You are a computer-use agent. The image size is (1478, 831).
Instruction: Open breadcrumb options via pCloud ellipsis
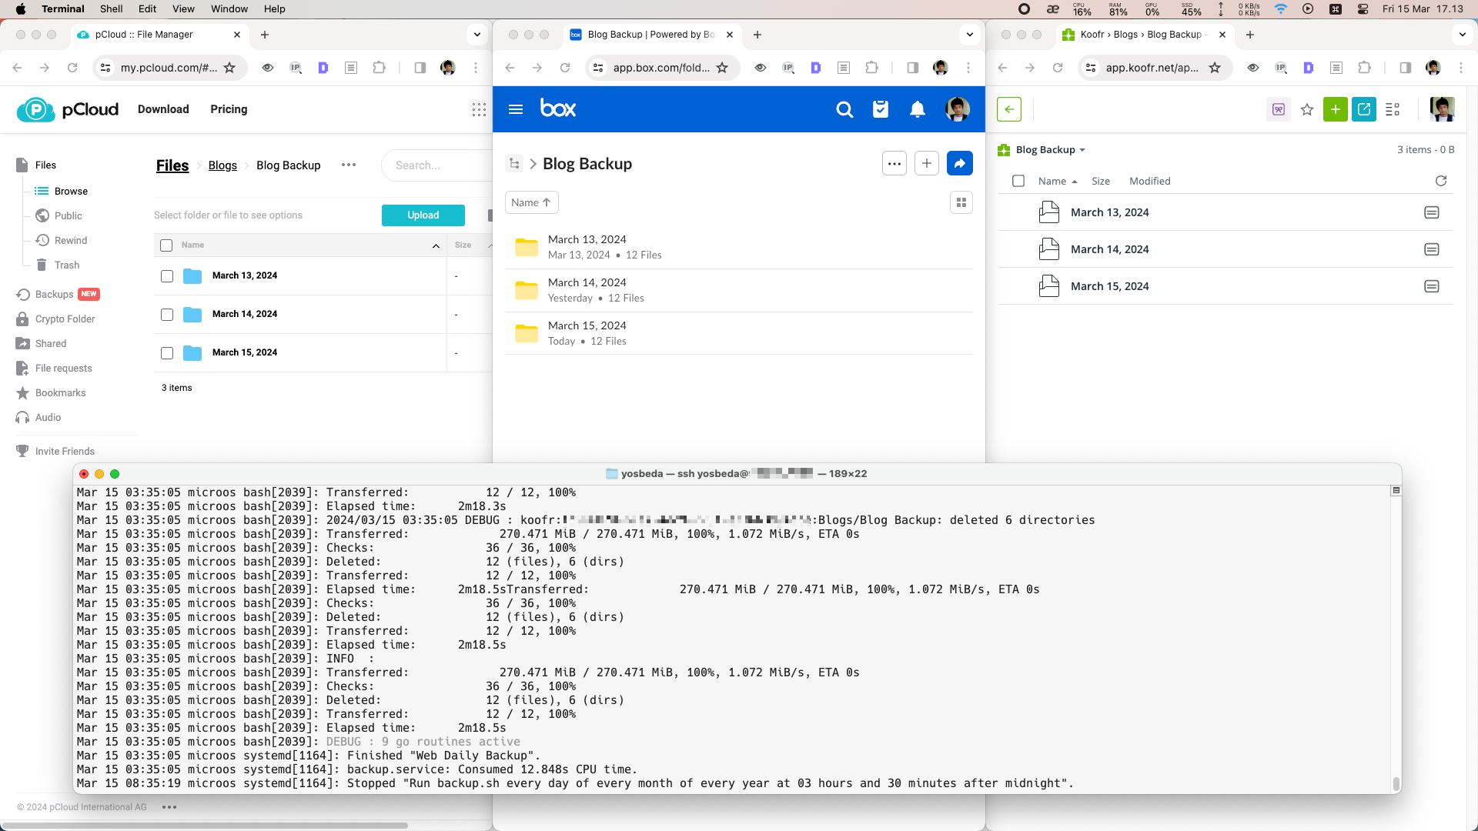tap(349, 165)
